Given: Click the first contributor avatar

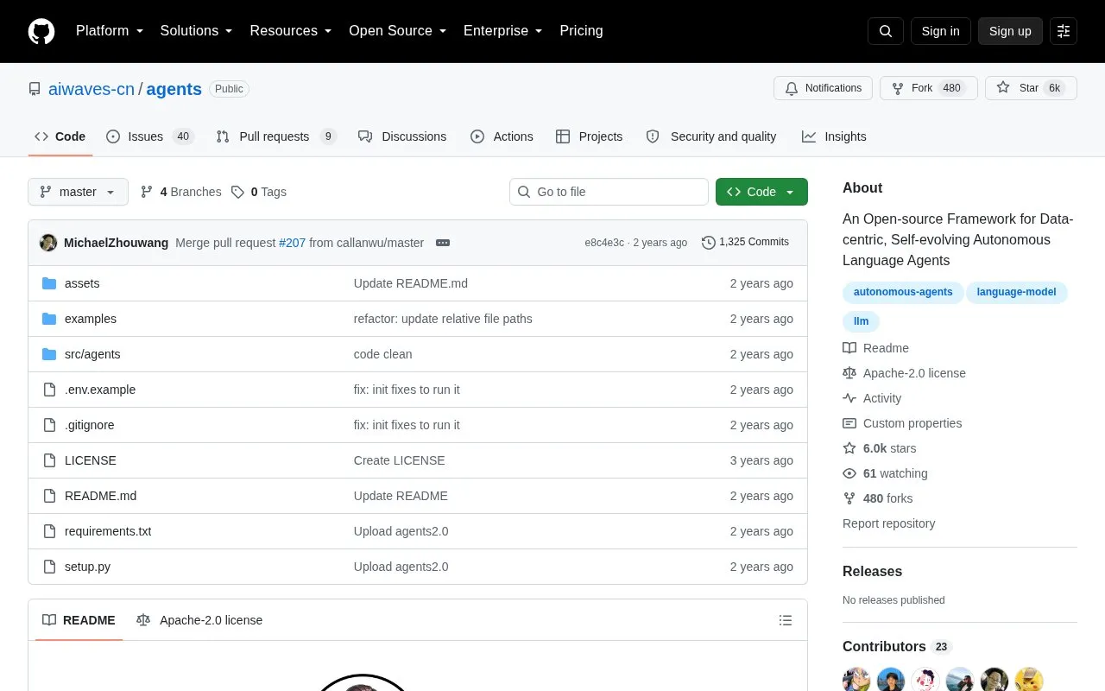Looking at the screenshot, I should 856,681.
